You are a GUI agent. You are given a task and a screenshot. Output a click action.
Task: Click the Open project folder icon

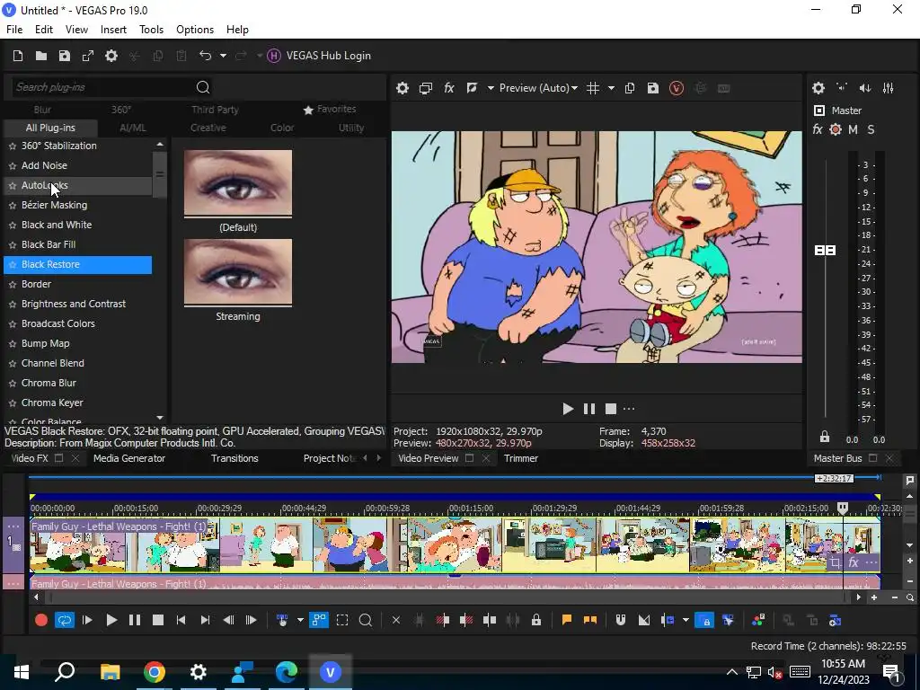point(41,56)
